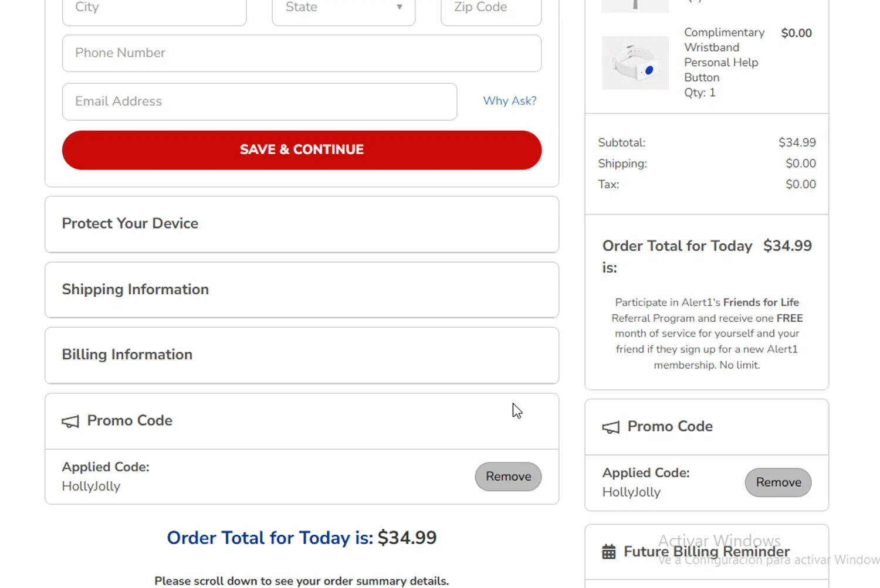880x588 pixels.
Task: Click the Promo Code heading on left
Action: click(x=130, y=421)
